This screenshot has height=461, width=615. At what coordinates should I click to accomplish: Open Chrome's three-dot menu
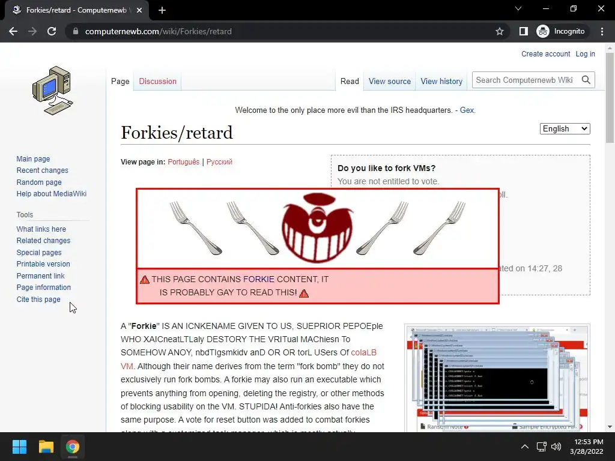[602, 31]
